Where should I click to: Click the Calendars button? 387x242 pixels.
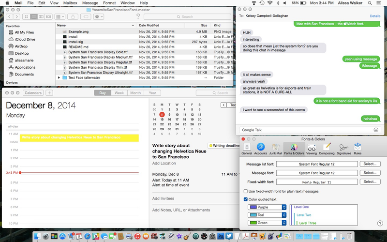(x=33, y=93)
